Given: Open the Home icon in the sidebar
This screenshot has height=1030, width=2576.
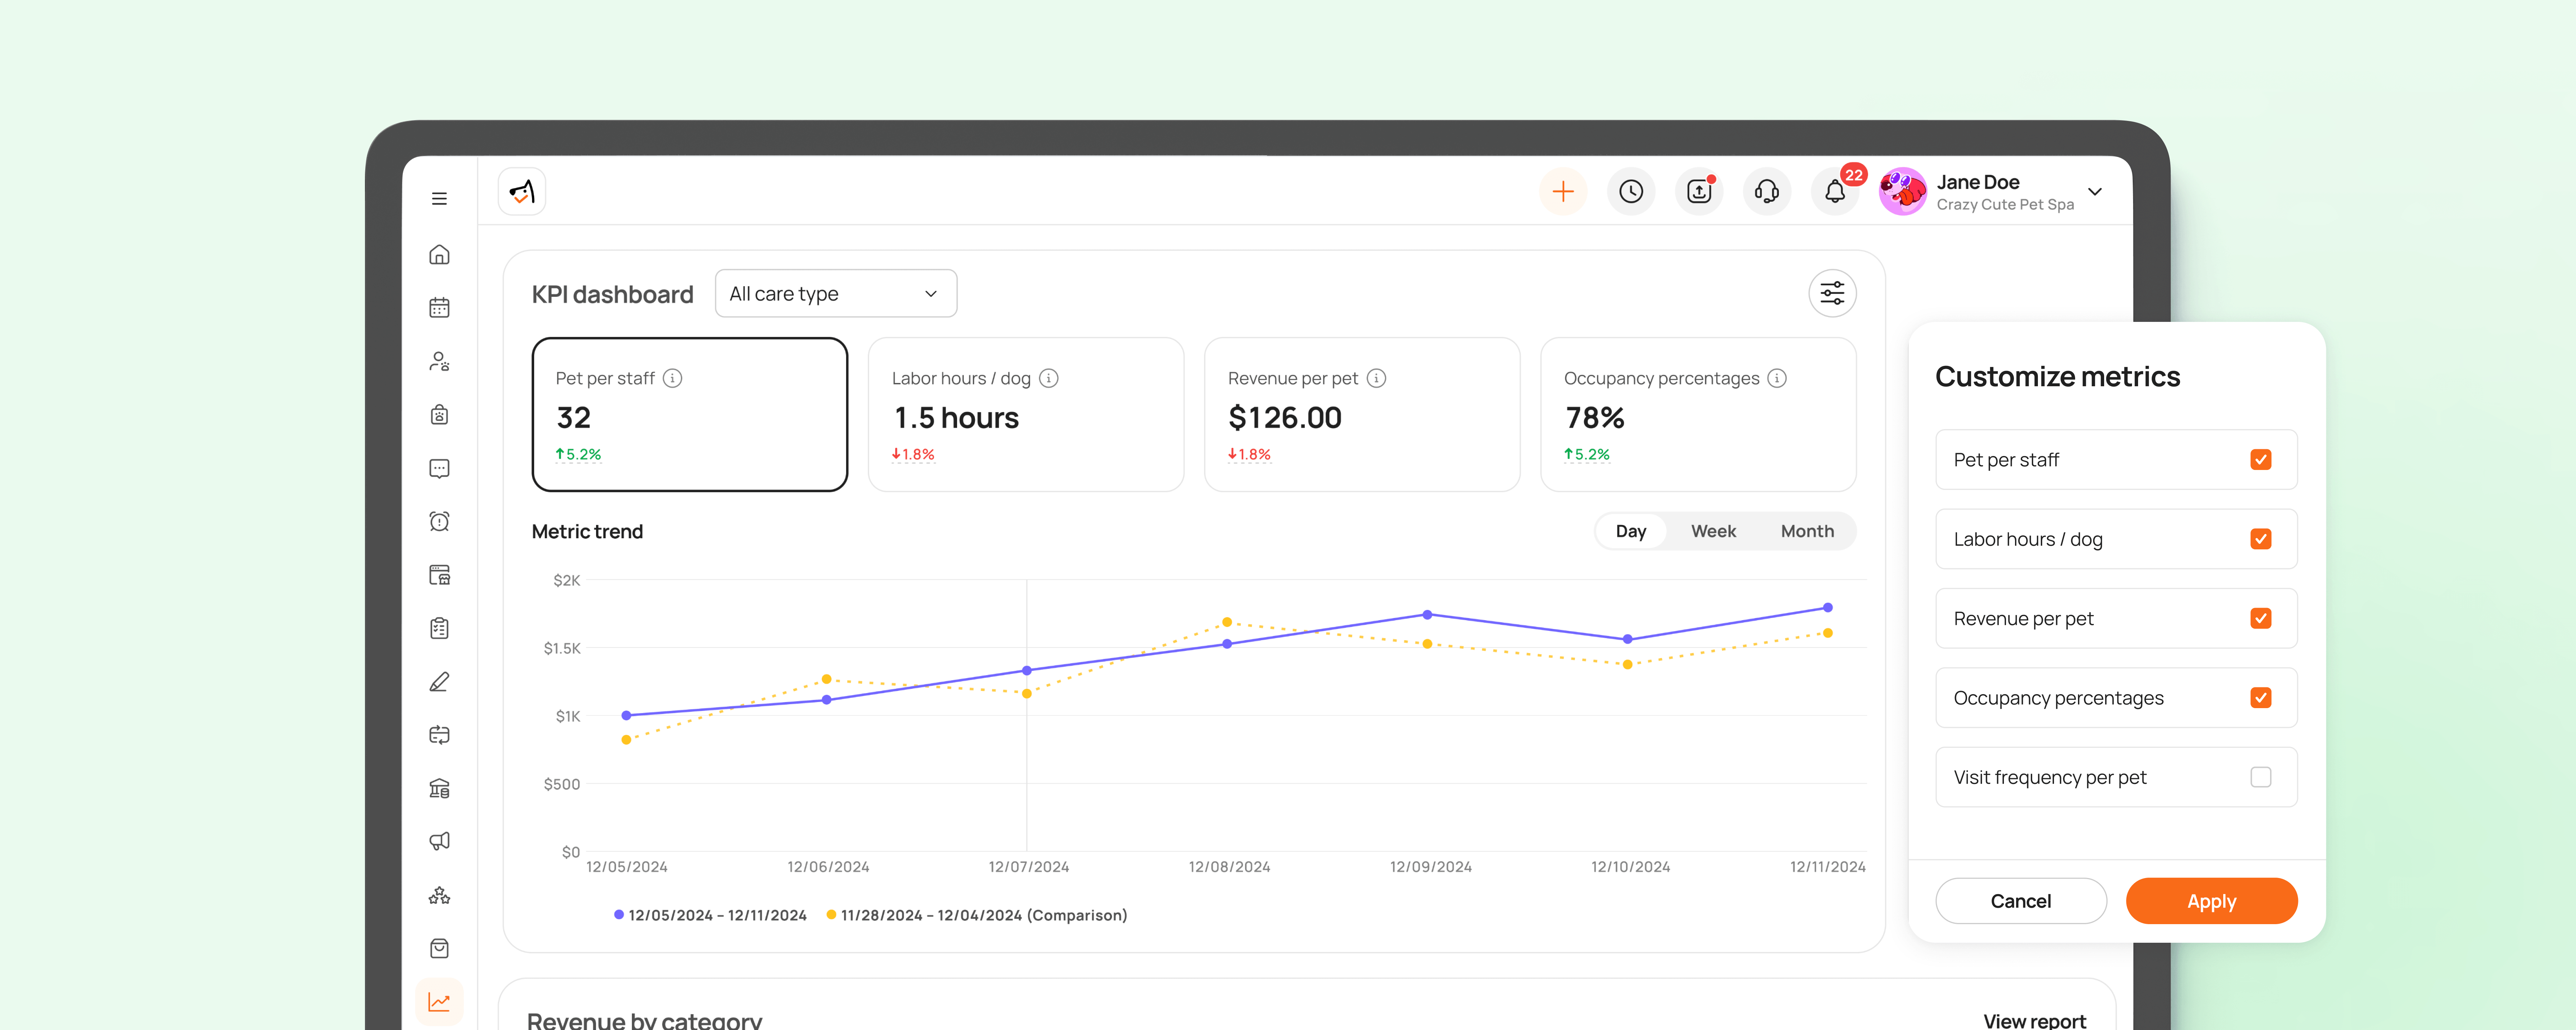Looking at the screenshot, I should [439, 254].
